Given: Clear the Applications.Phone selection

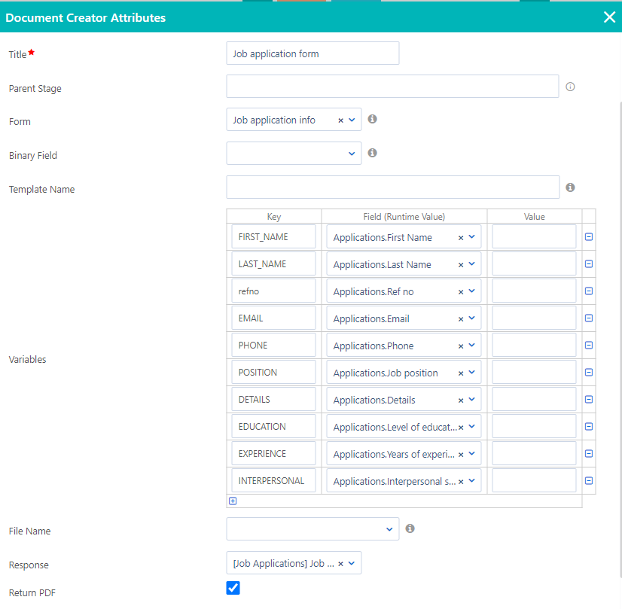Looking at the screenshot, I should pyautogui.click(x=461, y=345).
